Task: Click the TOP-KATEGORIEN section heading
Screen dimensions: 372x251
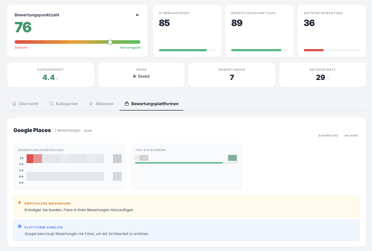Action: pos(151,150)
